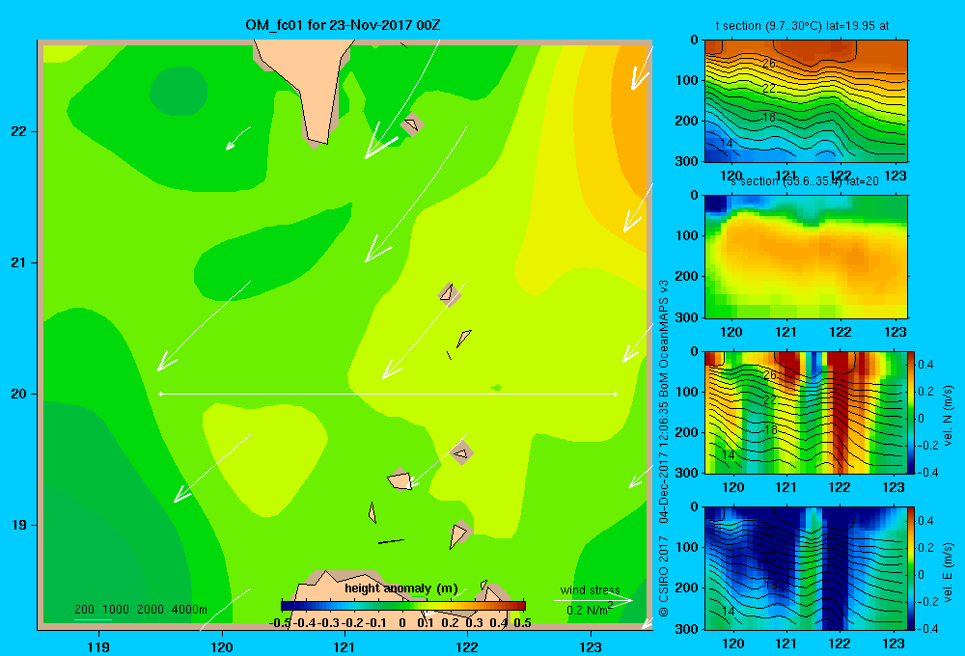Click the wind stress reference arrow in legend

[593, 600]
